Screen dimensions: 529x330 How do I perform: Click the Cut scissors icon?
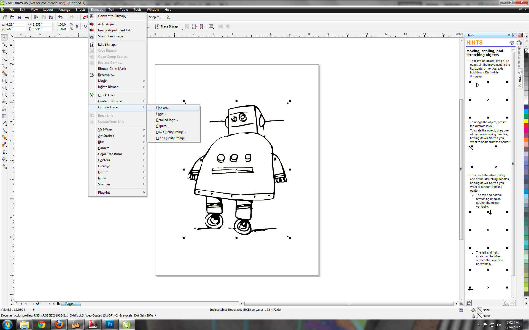(36, 17)
